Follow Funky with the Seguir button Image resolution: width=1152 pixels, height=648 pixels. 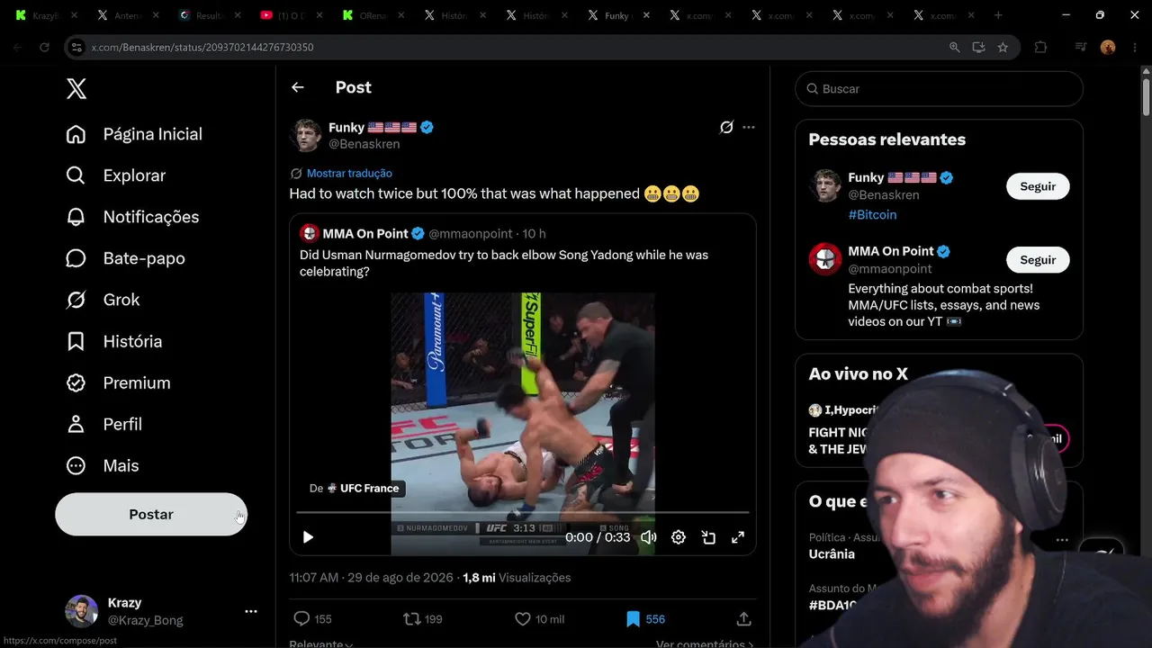coord(1038,186)
